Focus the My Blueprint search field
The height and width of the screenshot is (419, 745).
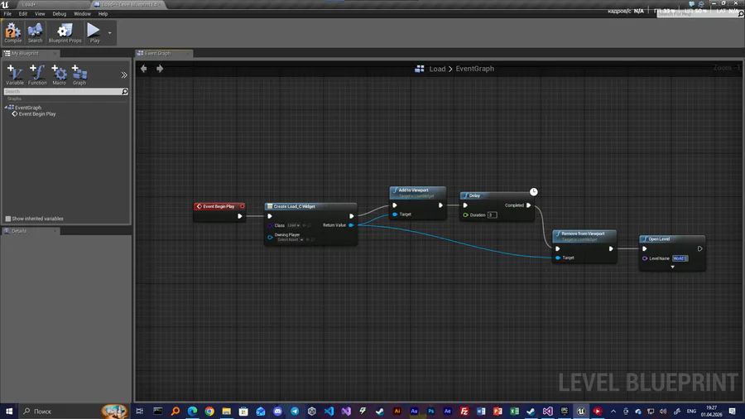(63, 91)
